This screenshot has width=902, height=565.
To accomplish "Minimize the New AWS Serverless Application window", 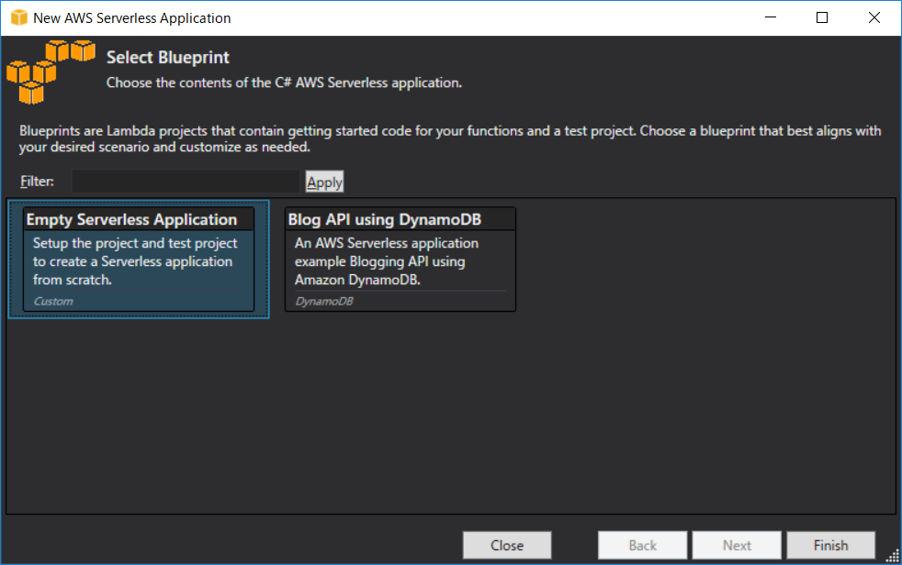I will pyautogui.click(x=771, y=17).
